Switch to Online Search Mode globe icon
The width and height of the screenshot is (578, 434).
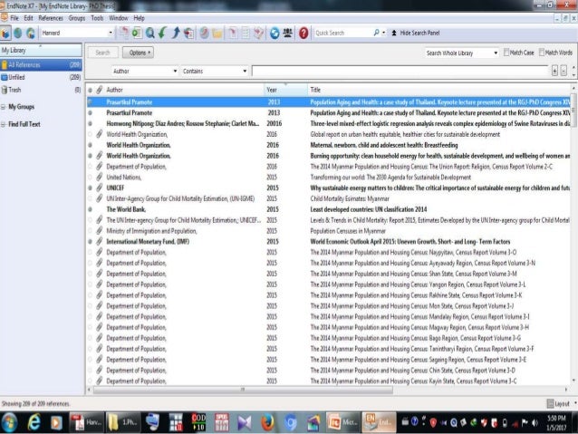tap(18, 34)
